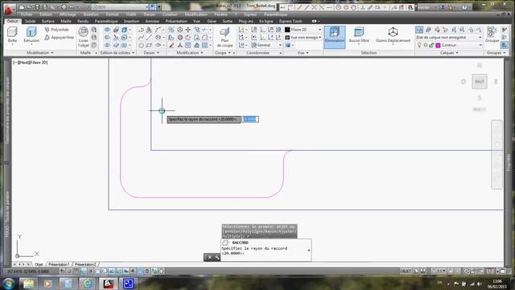Click the Plan de coupe tool
Screen dimensions: 515x290
[225, 37]
